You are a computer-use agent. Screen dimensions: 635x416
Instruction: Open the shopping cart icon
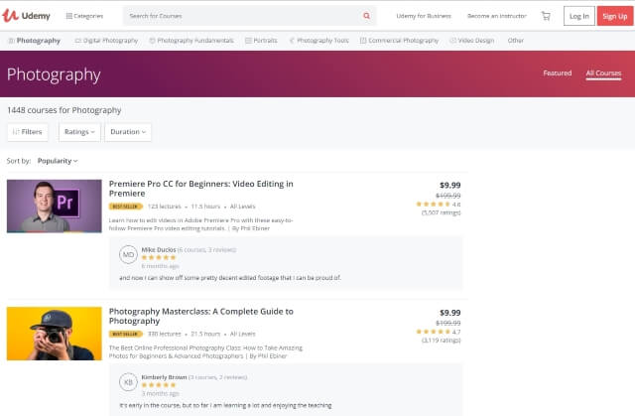click(x=546, y=16)
